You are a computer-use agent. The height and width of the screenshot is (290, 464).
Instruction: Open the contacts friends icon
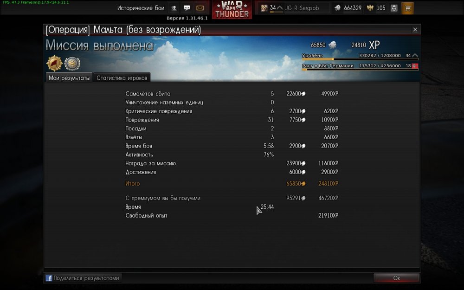174,8
